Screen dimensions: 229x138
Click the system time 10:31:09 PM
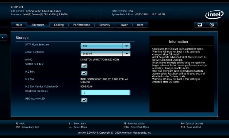click(x=158, y=14)
